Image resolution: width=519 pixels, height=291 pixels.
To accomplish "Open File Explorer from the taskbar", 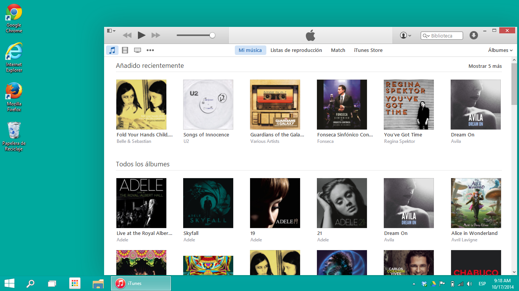I will click(x=98, y=283).
